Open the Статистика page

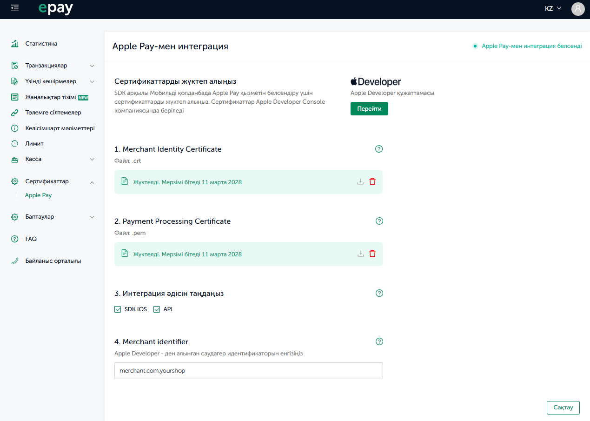[41, 44]
